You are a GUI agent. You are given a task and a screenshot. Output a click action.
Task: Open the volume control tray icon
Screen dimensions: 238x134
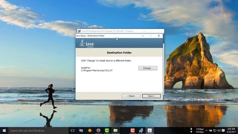219,131
